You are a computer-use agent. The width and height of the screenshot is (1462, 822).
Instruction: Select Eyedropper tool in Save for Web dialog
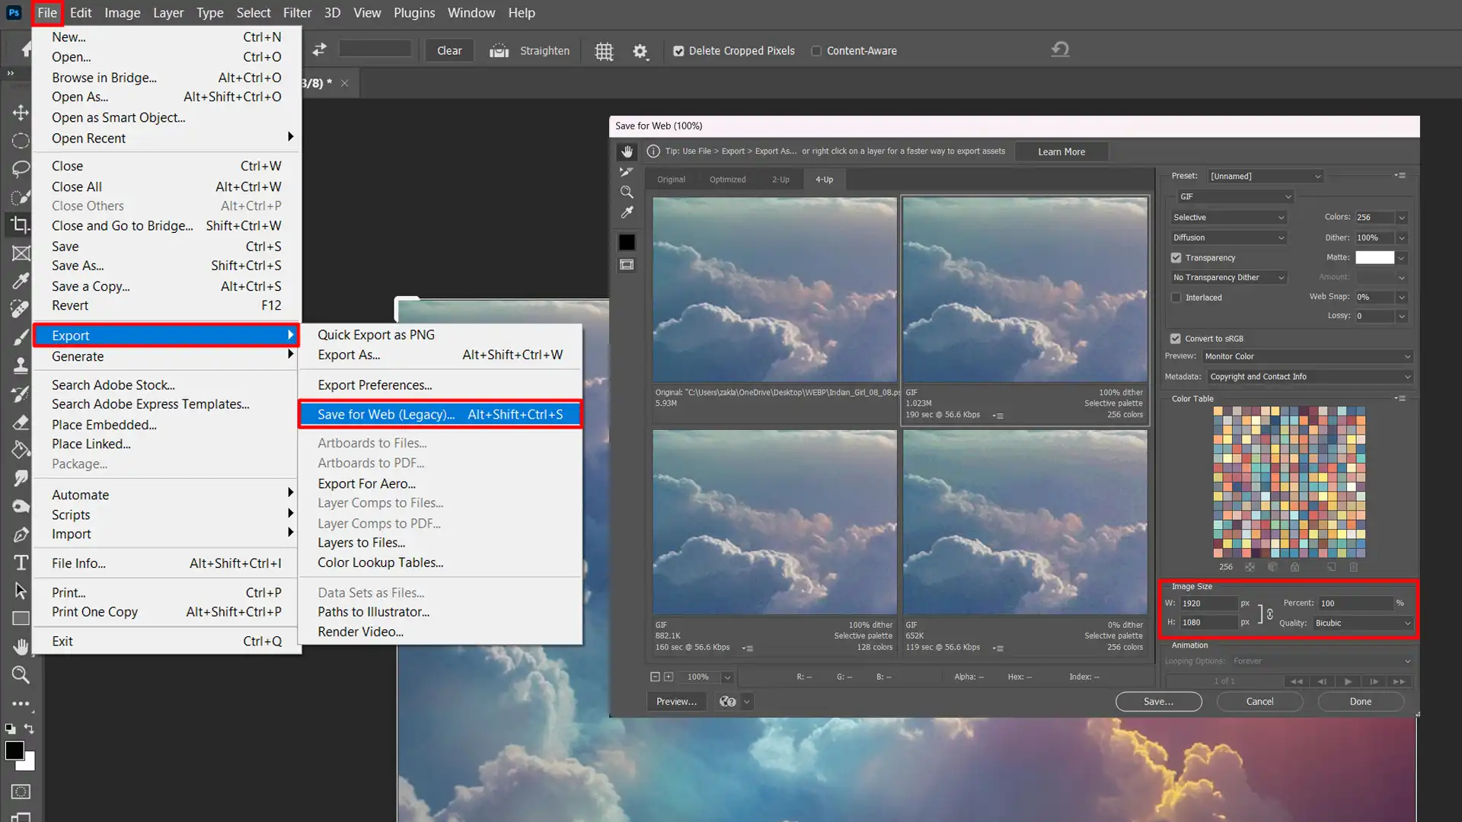click(627, 212)
